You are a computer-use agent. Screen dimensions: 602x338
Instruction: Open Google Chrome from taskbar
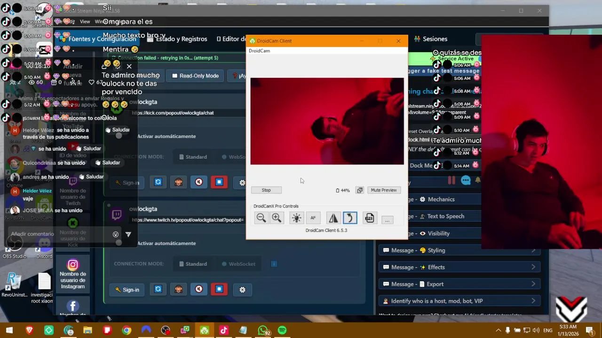tap(127, 330)
